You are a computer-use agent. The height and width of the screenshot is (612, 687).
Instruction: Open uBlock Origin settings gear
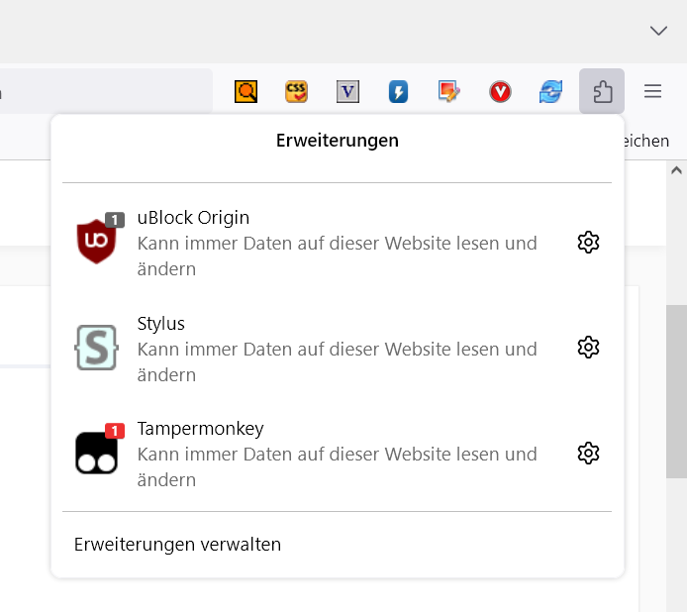(588, 242)
